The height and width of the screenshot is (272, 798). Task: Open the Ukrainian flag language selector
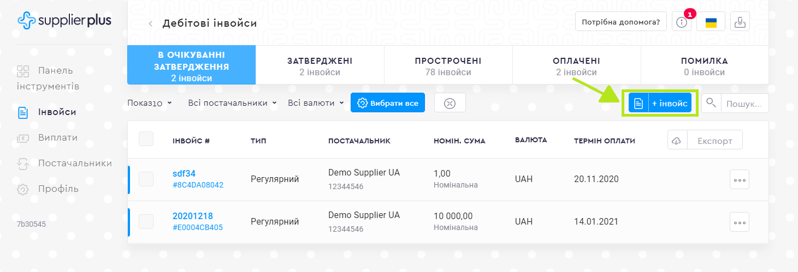point(711,22)
